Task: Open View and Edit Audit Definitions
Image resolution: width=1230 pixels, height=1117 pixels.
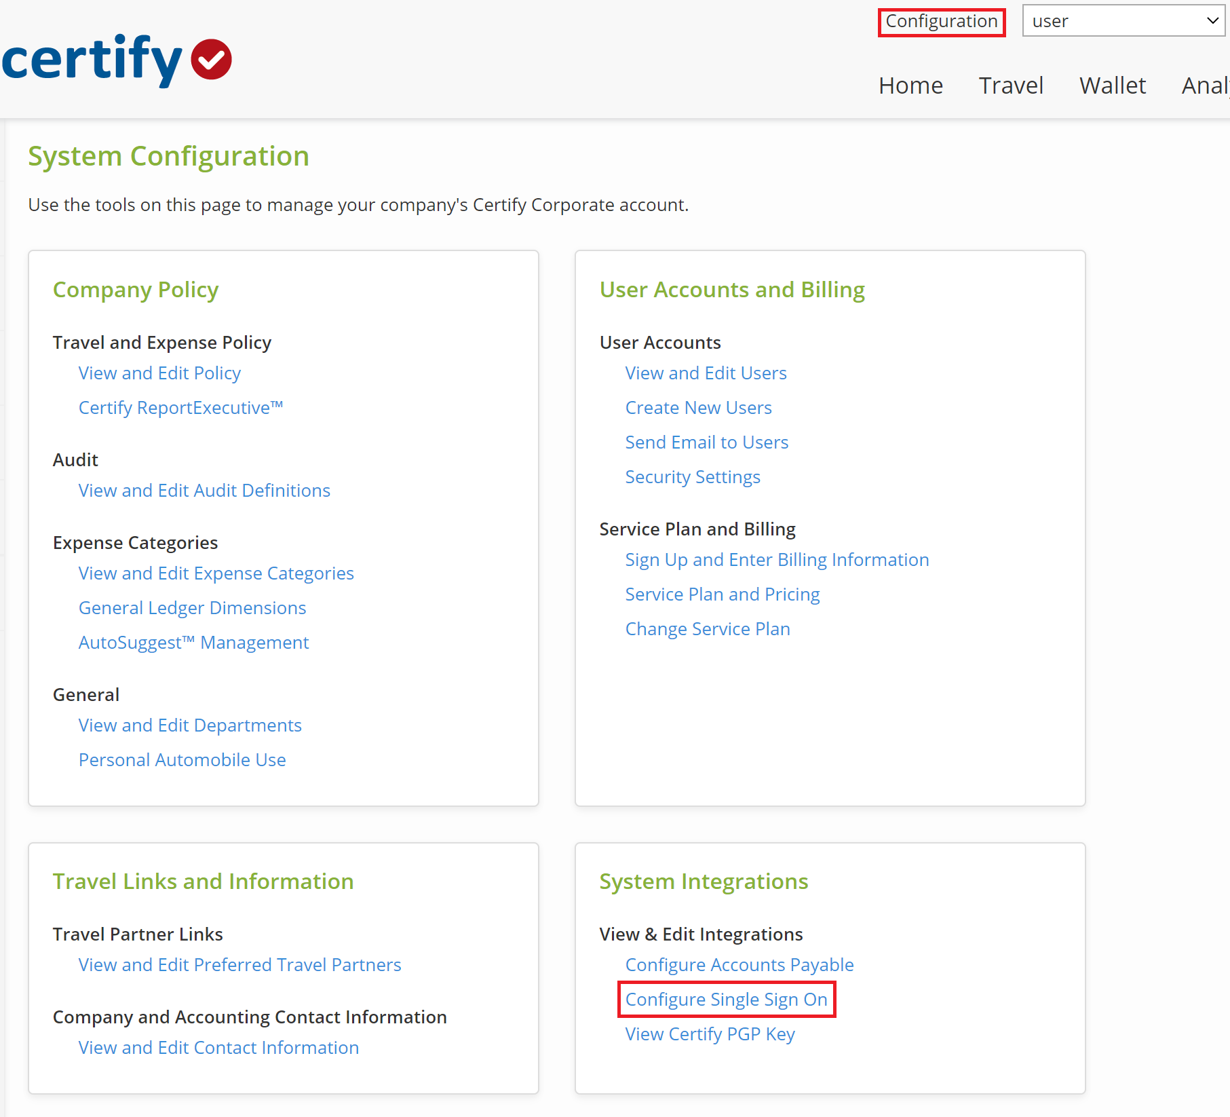Action: (204, 491)
